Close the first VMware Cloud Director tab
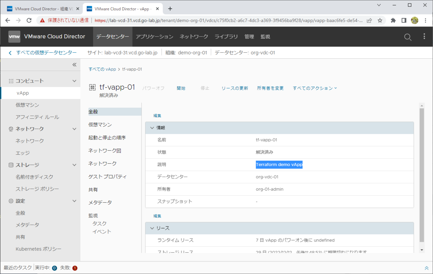433x274 pixels. coord(78,9)
